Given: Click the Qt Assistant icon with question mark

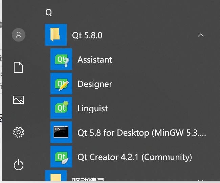Looking at the screenshot, I should tap(61, 60).
